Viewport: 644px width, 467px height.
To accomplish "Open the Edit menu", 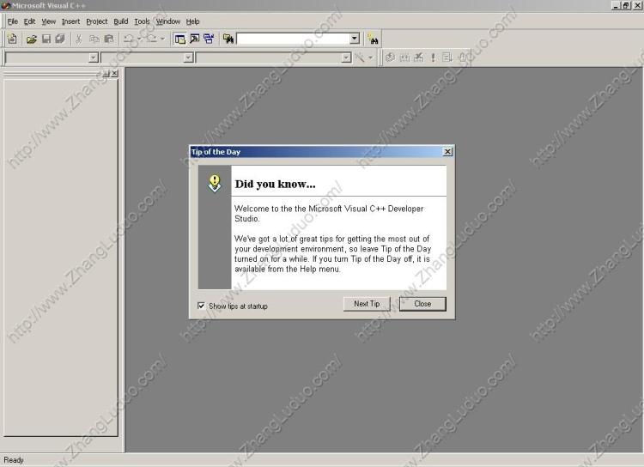I will 29,21.
